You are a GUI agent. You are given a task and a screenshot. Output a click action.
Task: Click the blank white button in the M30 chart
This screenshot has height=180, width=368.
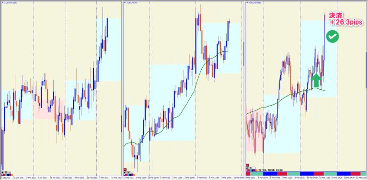pyautogui.click(x=254, y=168)
